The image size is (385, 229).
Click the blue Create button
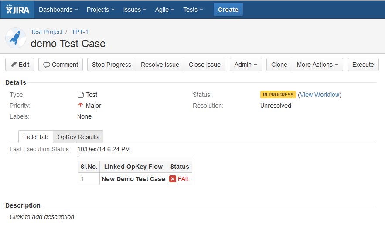228,10
